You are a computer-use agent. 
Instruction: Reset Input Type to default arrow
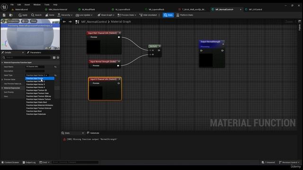(x=55, y=75)
